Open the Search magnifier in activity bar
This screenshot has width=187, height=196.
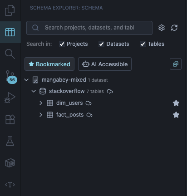10,54
